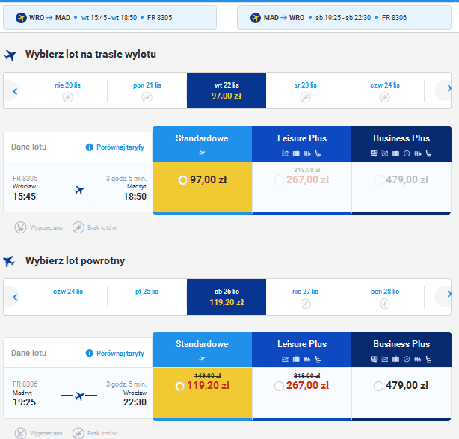Click the plane icon in WRO → MAD summary
The image size is (459, 439).
[21, 17]
